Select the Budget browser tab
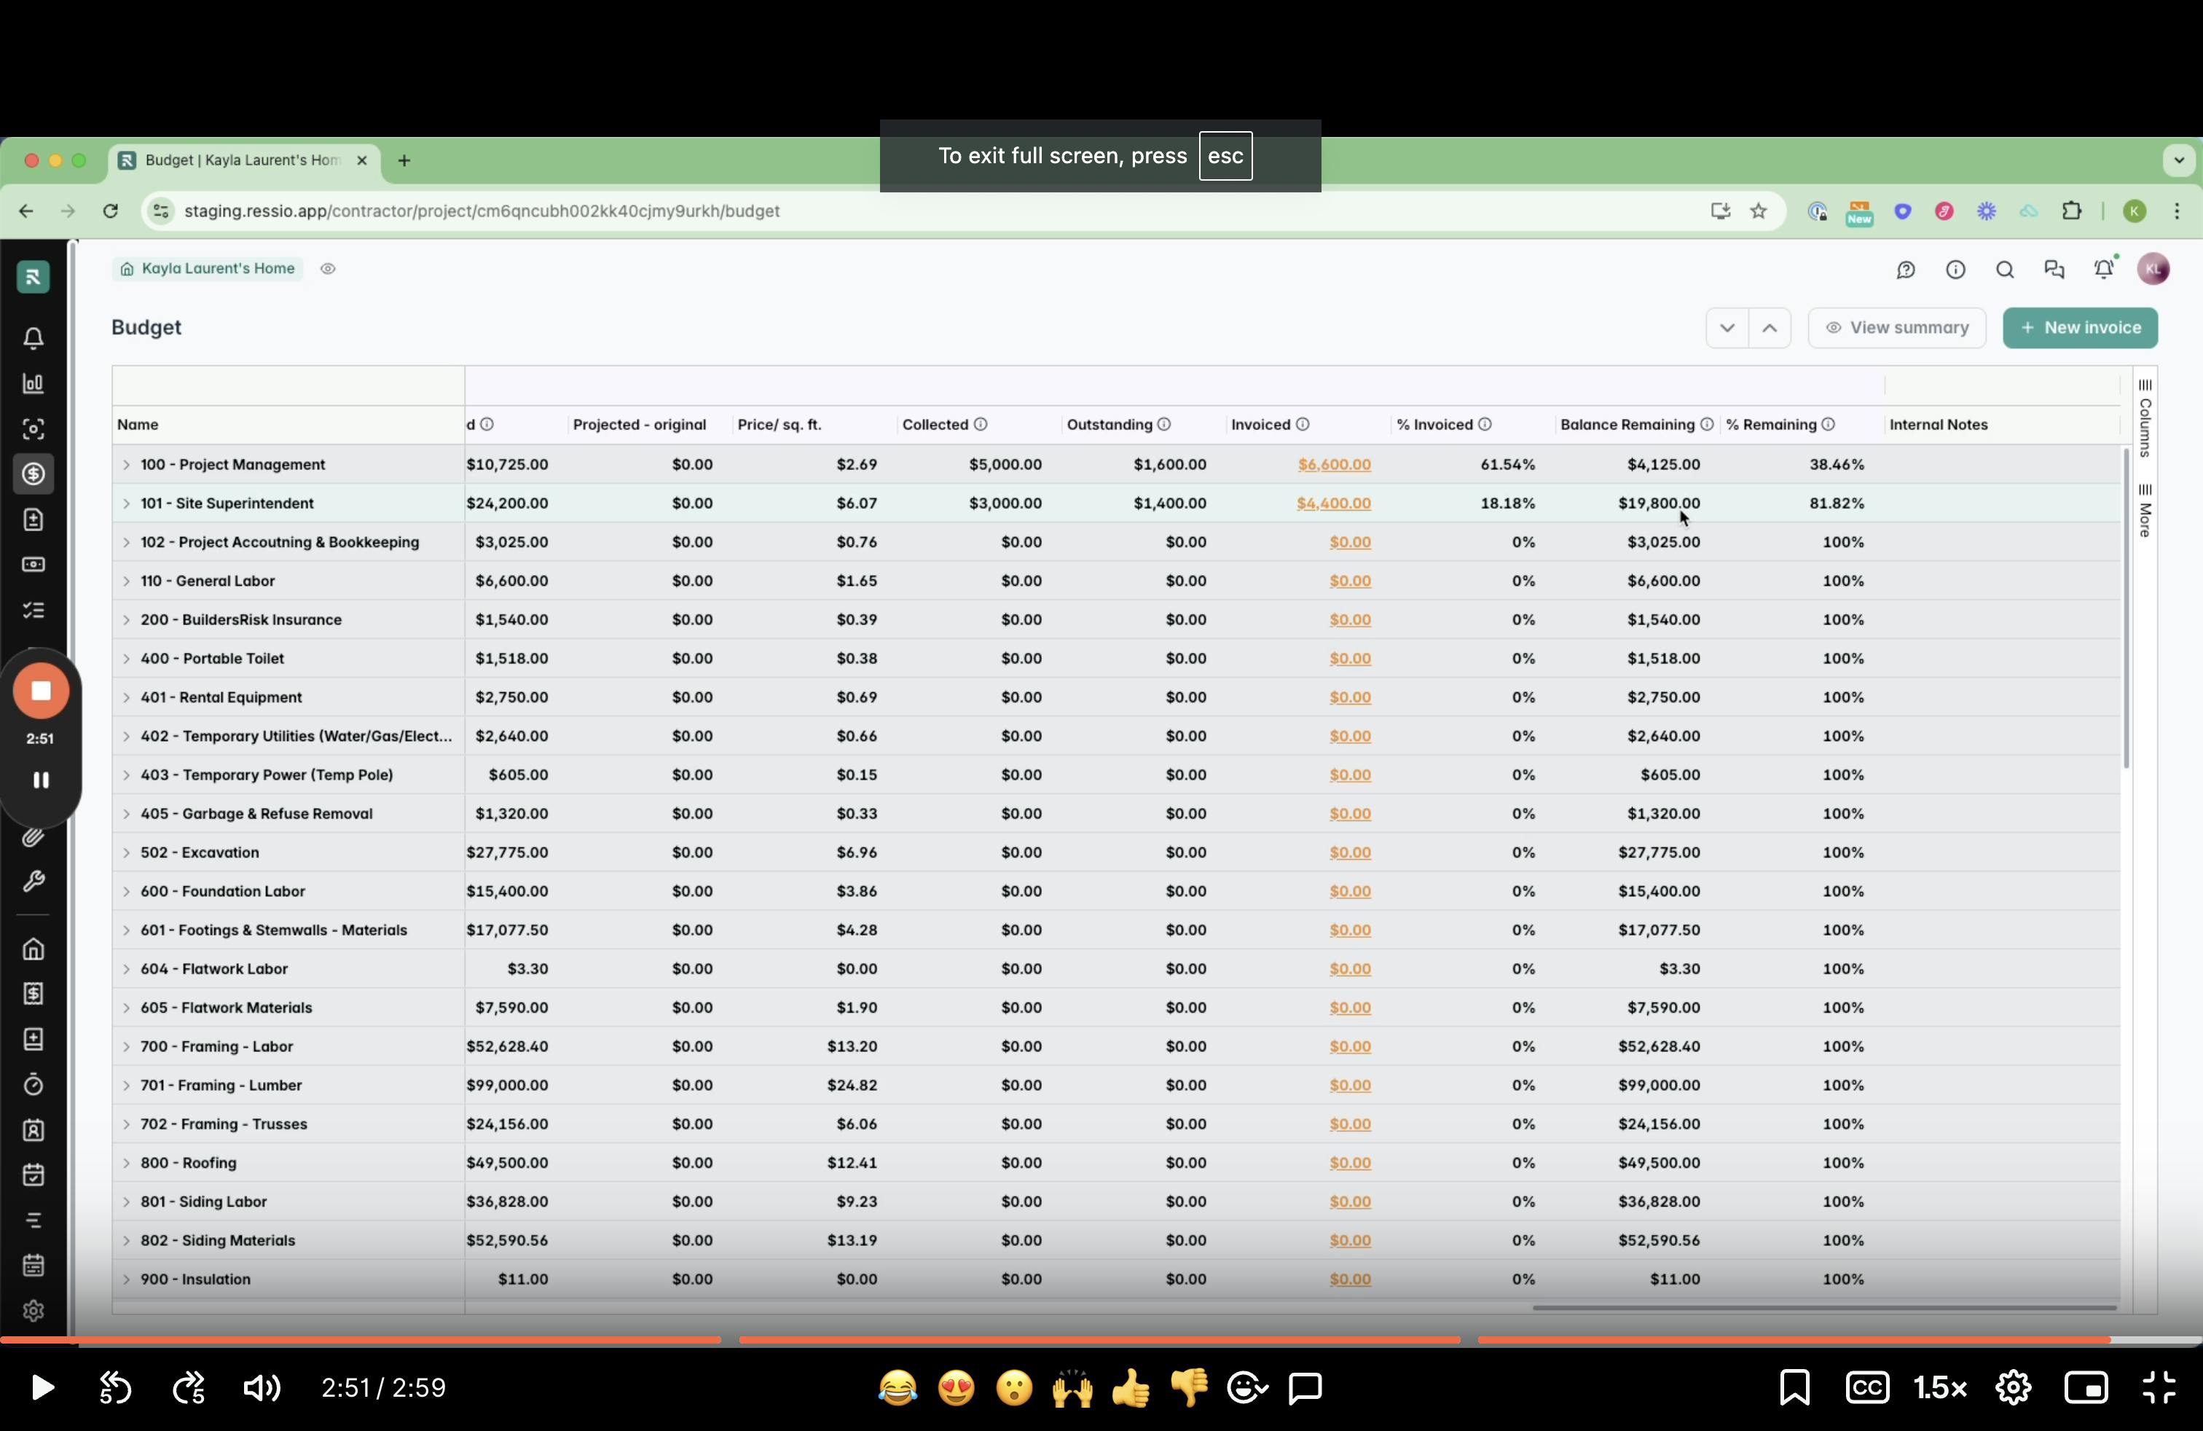This screenshot has height=1431, width=2203. click(x=243, y=160)
